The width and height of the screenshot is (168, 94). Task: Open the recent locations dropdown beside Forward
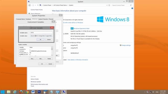pyautogui.click(x=36, y=5)
